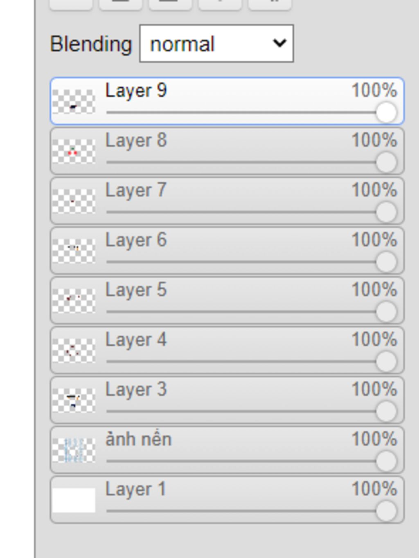Click the Layer 1 white thumbnail
419x558 pixels.
pyautogui.click(x=74, y=500)
